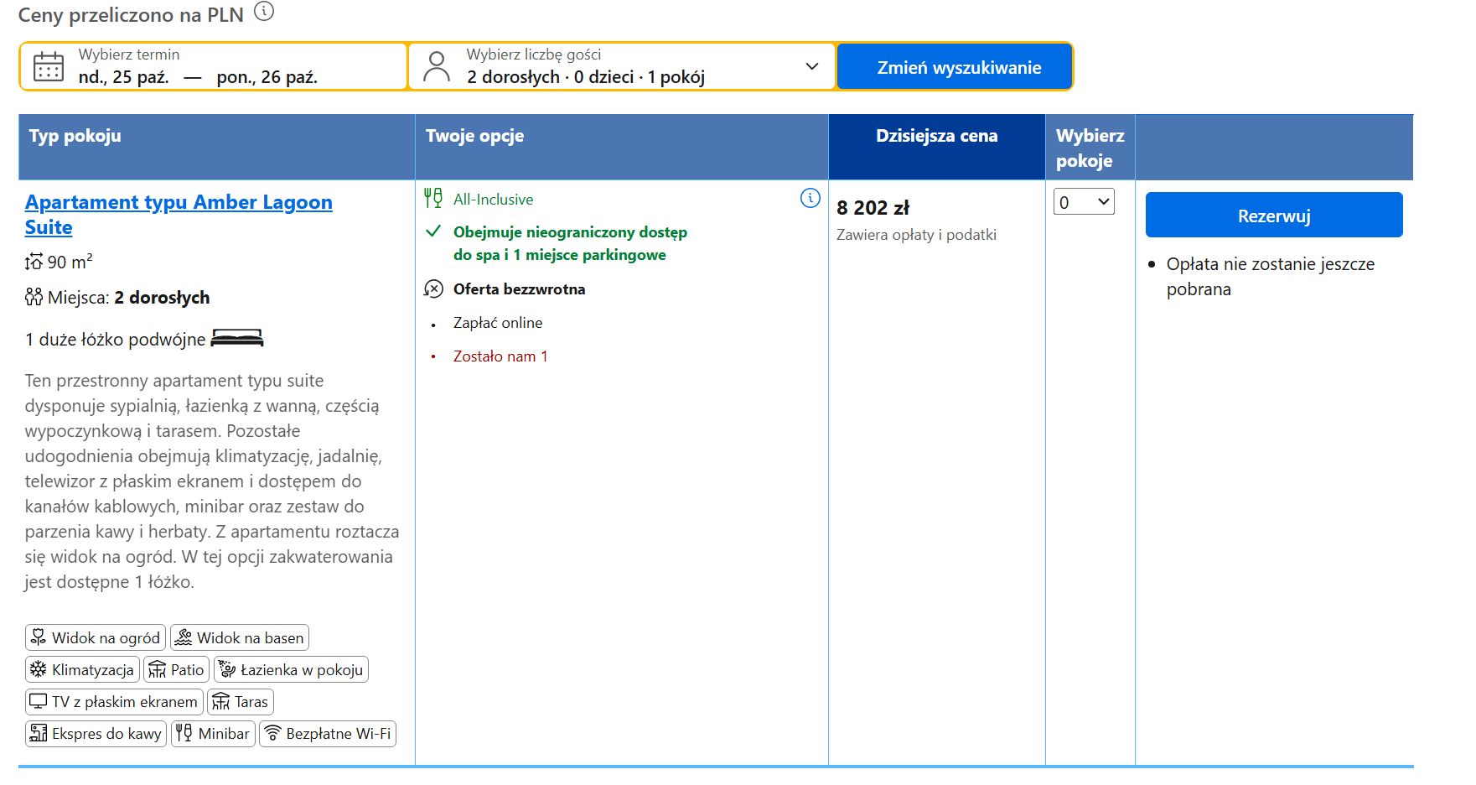This screenshot has height=785, width=1476.
Task: Open the Wybierz liczbę gości field
Action: 621,66
